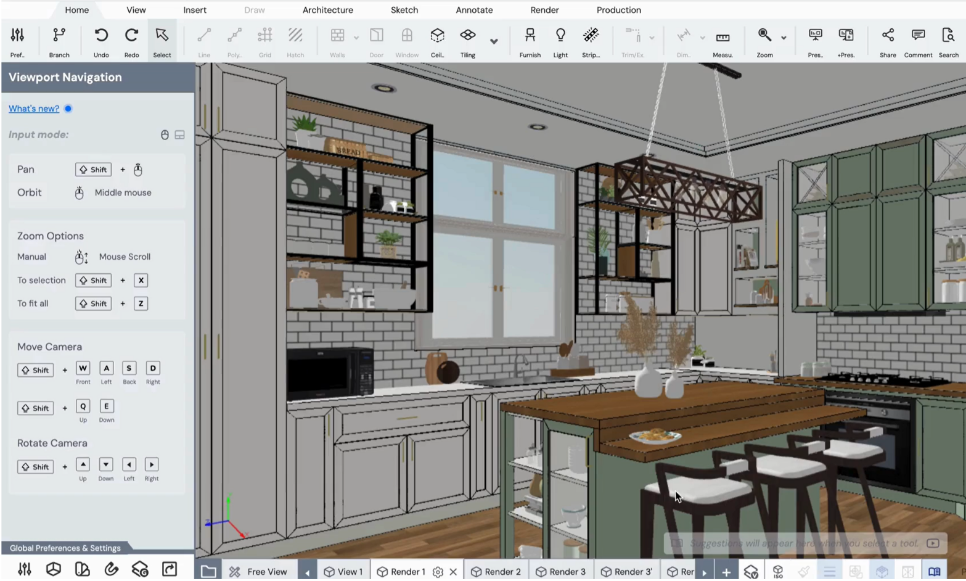Viewport: 966px width, 581px height.
Task: Expand the Zoom dropdown arrow
Action: point(784,38)
